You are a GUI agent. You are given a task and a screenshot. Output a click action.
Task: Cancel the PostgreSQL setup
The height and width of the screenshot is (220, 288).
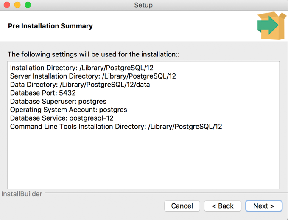point(182,206)
